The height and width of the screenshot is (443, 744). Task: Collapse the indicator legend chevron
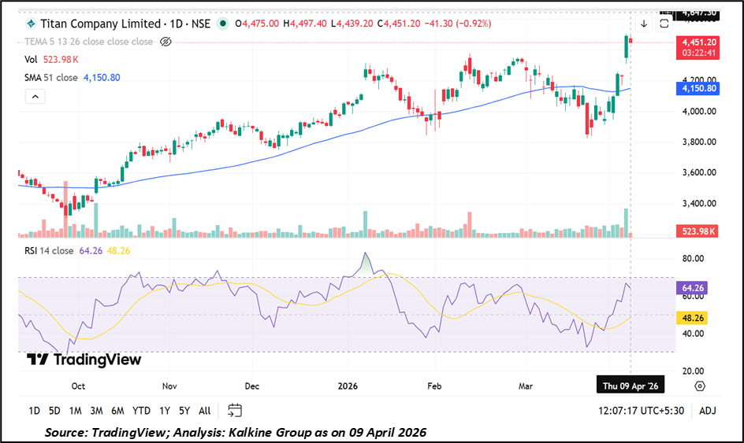pyautogui.click(x=35, y=96)
